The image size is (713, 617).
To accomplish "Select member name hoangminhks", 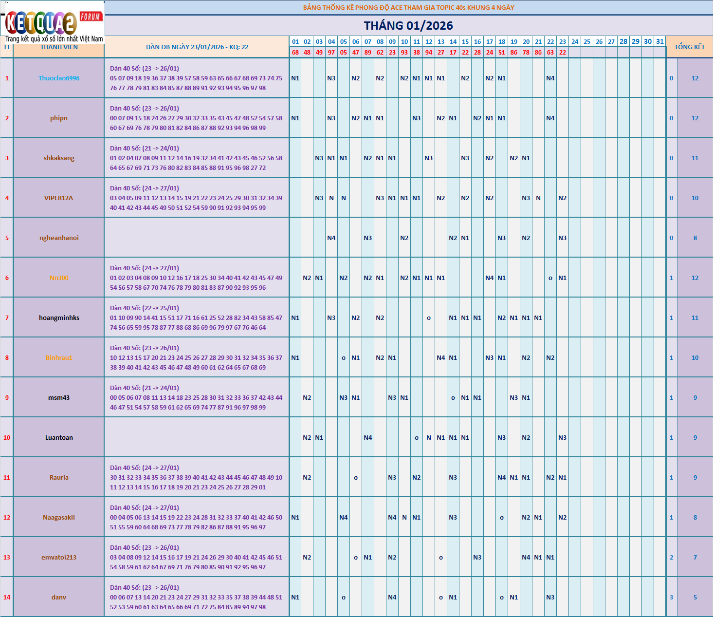I will pyautogui.click(x=59, y=318).
